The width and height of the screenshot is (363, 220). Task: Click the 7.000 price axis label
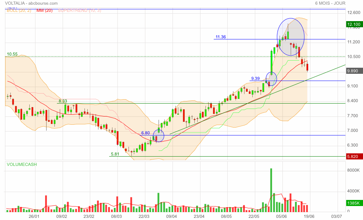click(x=354, y=130)
